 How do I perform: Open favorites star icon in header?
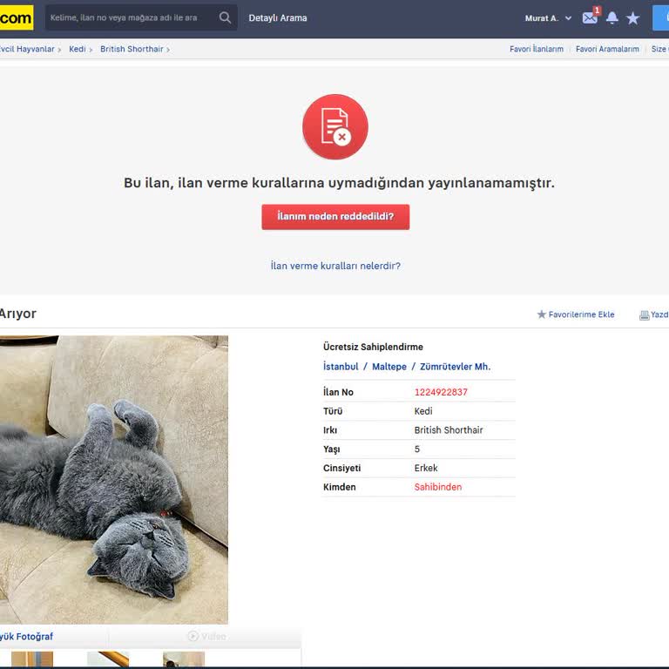[632, 18]
